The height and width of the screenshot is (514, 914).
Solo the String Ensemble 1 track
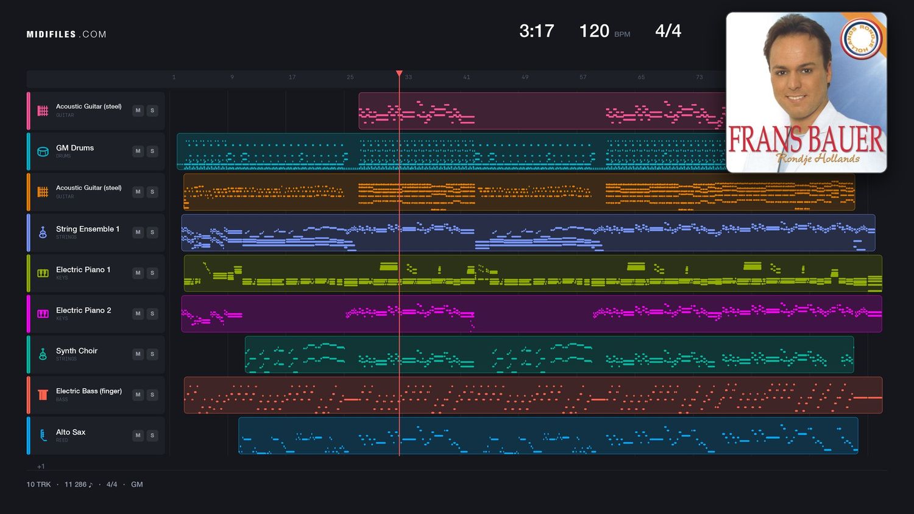[x=152, y=233]
